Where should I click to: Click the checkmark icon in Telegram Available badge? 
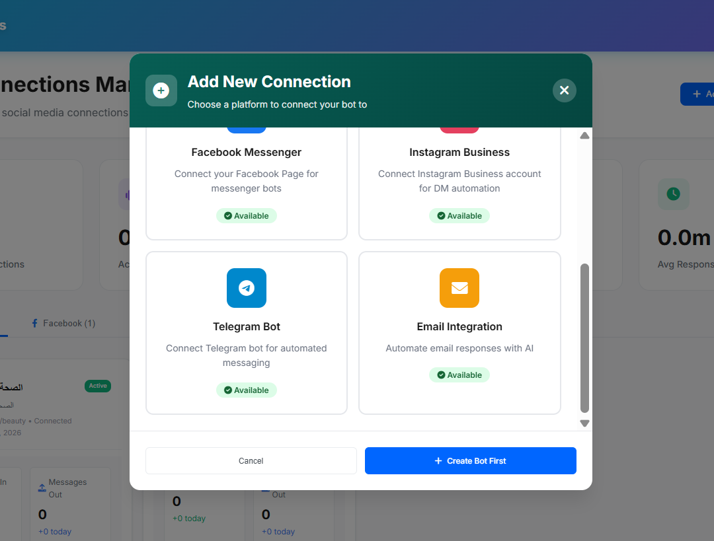228,390
